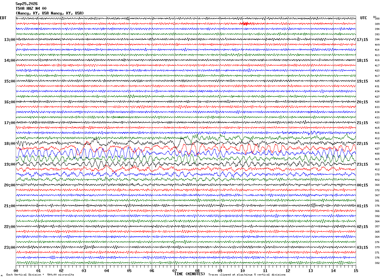The height and width of the screenshot is (279, 381).
Task: Select the vertical division 500.00 microvolts note
Action: 40,275
